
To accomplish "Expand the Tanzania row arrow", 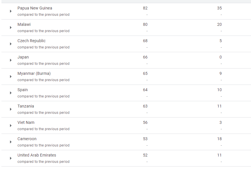I will 11,109.
